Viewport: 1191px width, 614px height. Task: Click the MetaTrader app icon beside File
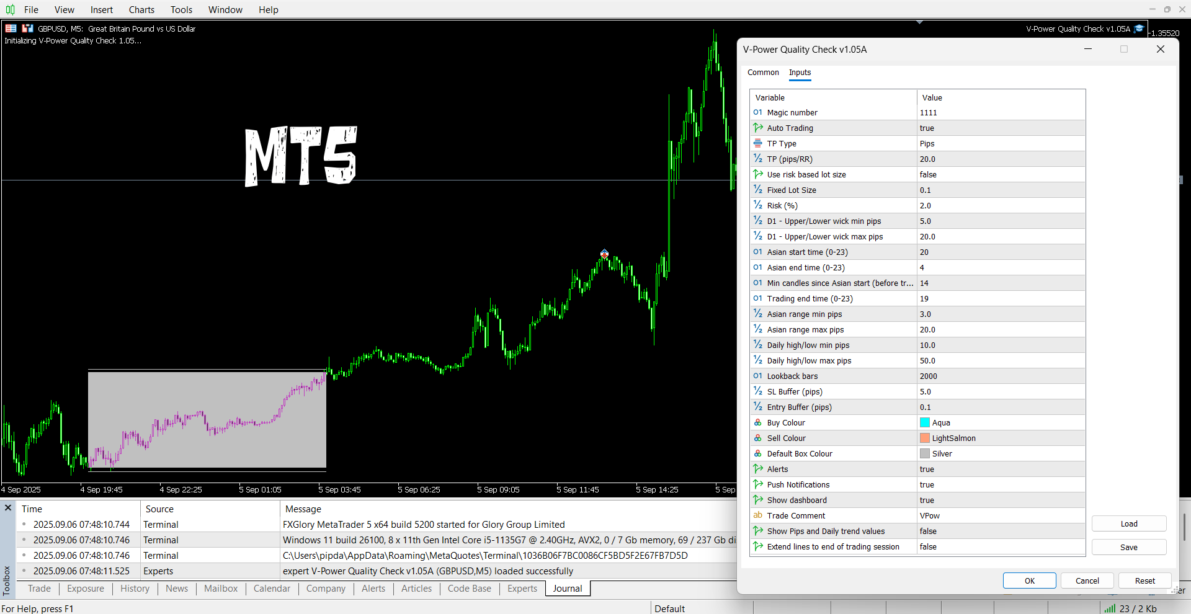point(10,9)
